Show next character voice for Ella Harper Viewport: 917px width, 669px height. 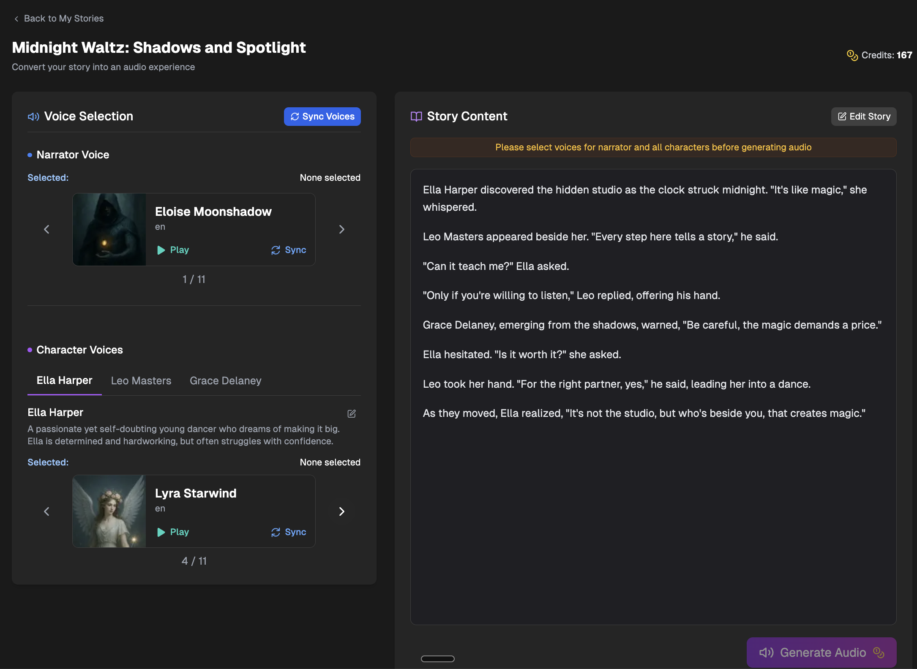341,511
